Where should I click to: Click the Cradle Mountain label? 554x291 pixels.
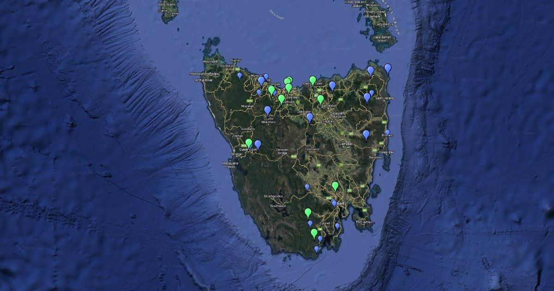[269, 120]
